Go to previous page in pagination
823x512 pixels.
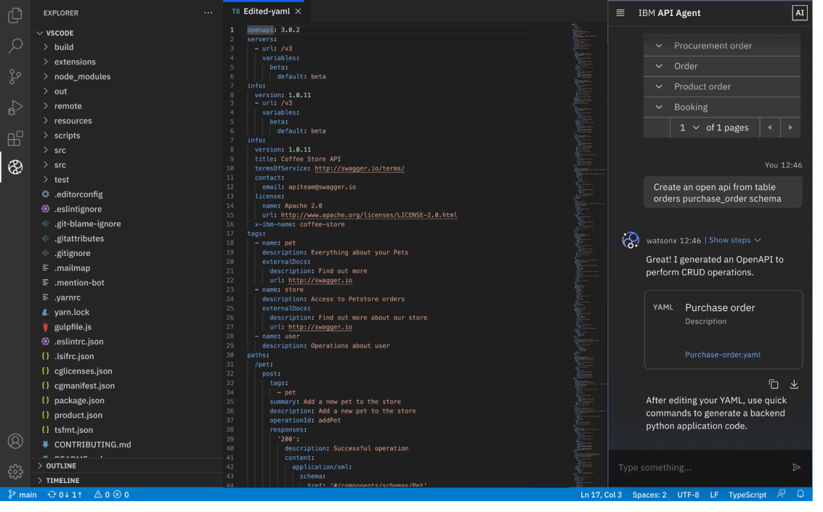[770, 127]
